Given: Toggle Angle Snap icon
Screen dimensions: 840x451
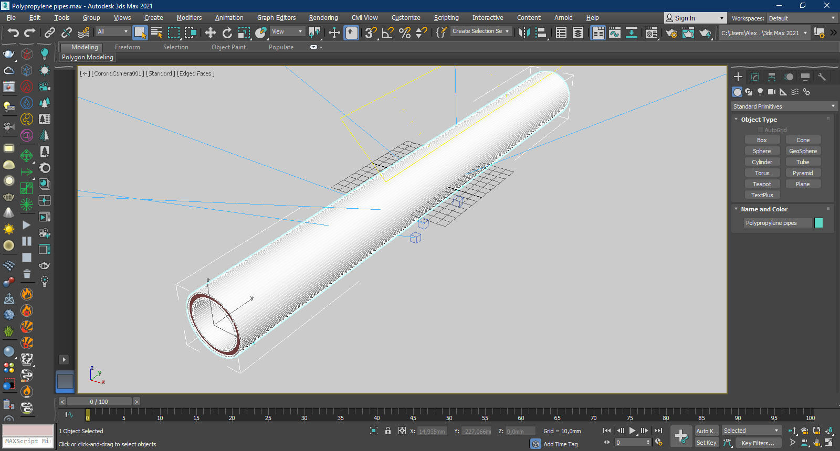Looking at the screenshot, I should [x=387, y=33].
